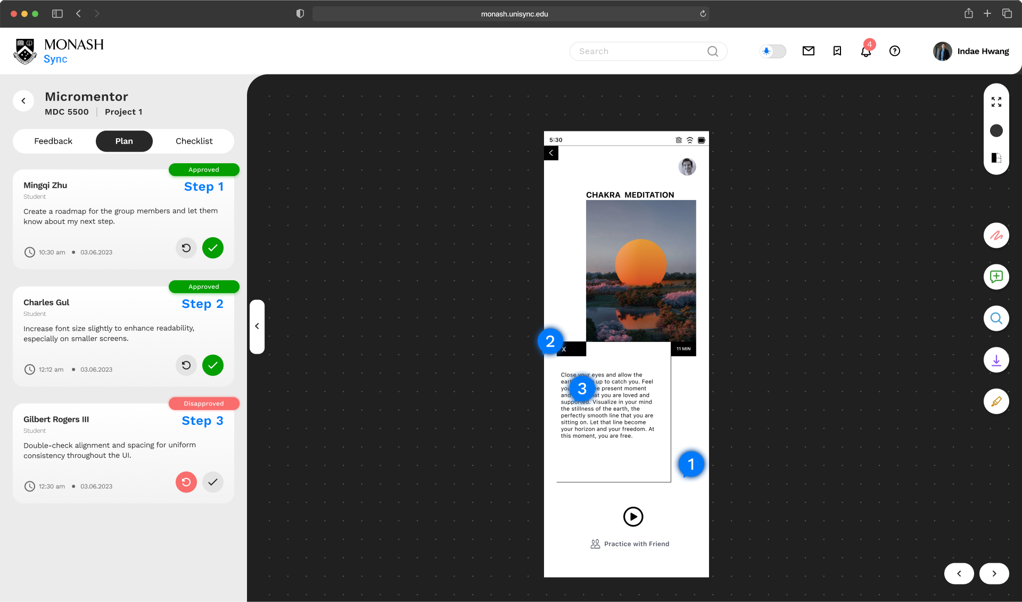The image size is (1022, 602).
Task: Go back from Micromentor project
Action: coord(23,101)
